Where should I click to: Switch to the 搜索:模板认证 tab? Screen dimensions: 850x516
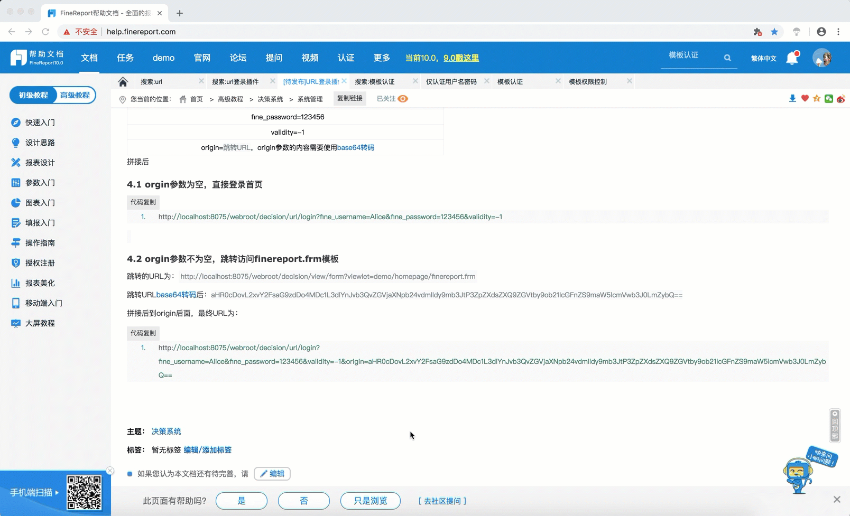coord(375,81)
